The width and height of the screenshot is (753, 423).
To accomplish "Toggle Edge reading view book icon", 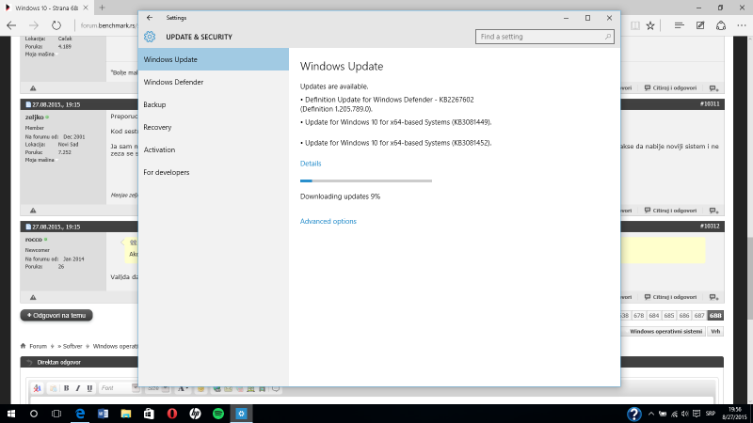I will [634, 25].
